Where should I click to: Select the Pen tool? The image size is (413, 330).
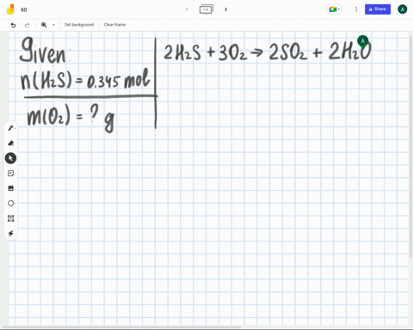tap(10, 128)
